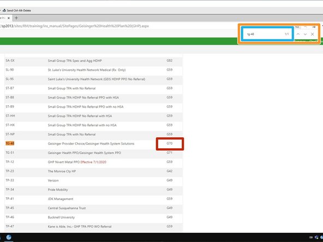This screenshot has height=242, width=323.
Task: Select SL-95 code cell
Action: click(10, 79)
